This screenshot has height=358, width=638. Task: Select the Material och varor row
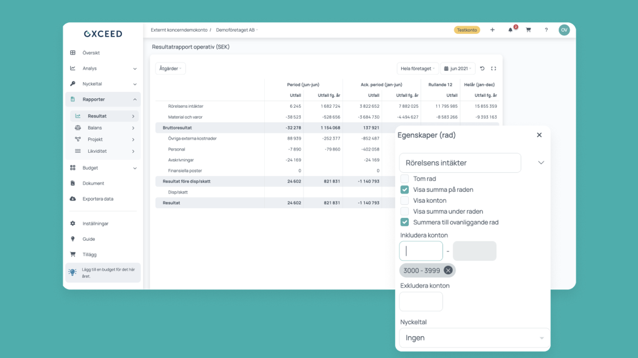coord(327,117)
